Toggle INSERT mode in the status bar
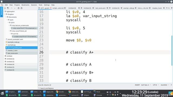Image resolution: width=173 pixels, height=97 pixels. coord(137,85)
